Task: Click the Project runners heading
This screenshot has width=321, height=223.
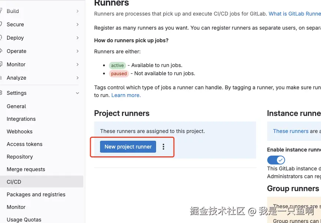Action: [x=122, y=113]
